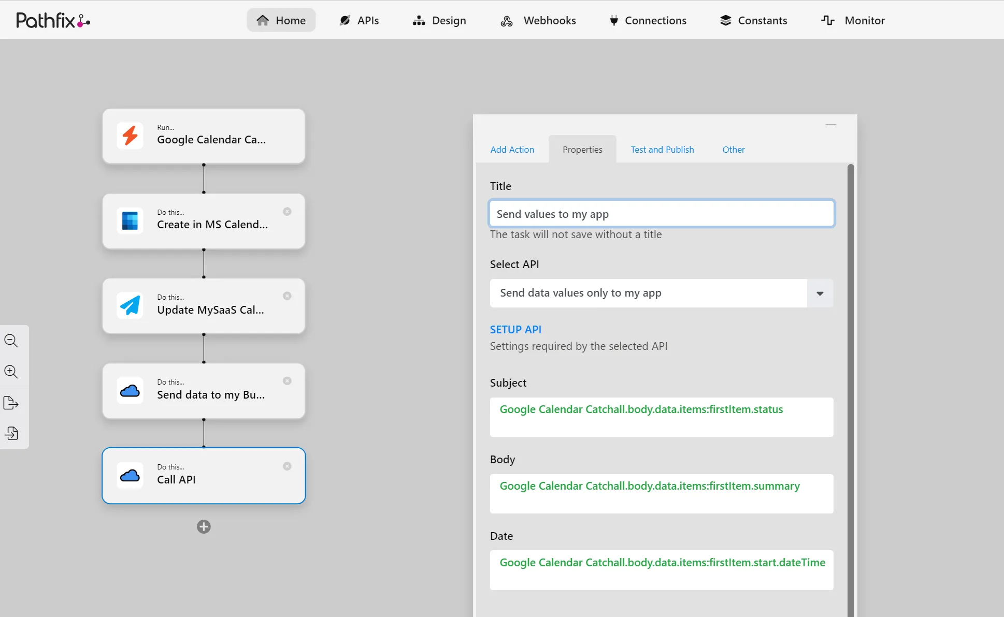1004x617 pixels.
Task: Open the Webhooks section
Action: [538, 20]
